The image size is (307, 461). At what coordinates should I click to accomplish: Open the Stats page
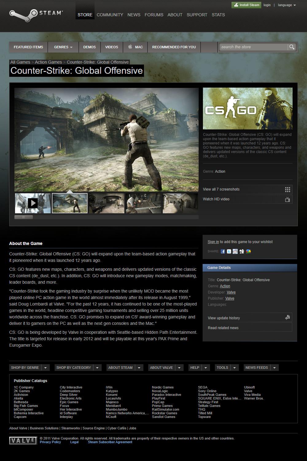click(218, 15)
